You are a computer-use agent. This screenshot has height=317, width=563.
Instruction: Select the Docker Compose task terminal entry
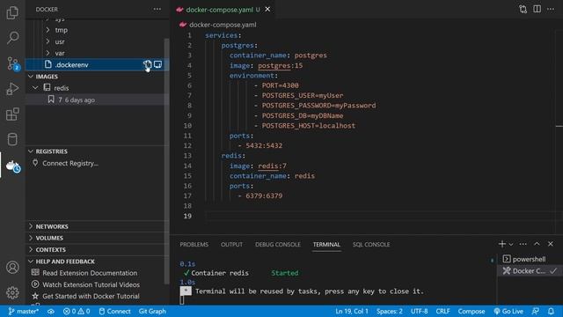[529, 270]
